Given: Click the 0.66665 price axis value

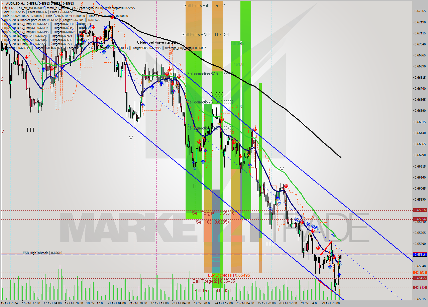Looking at the screenshot, I should point(420,99).
